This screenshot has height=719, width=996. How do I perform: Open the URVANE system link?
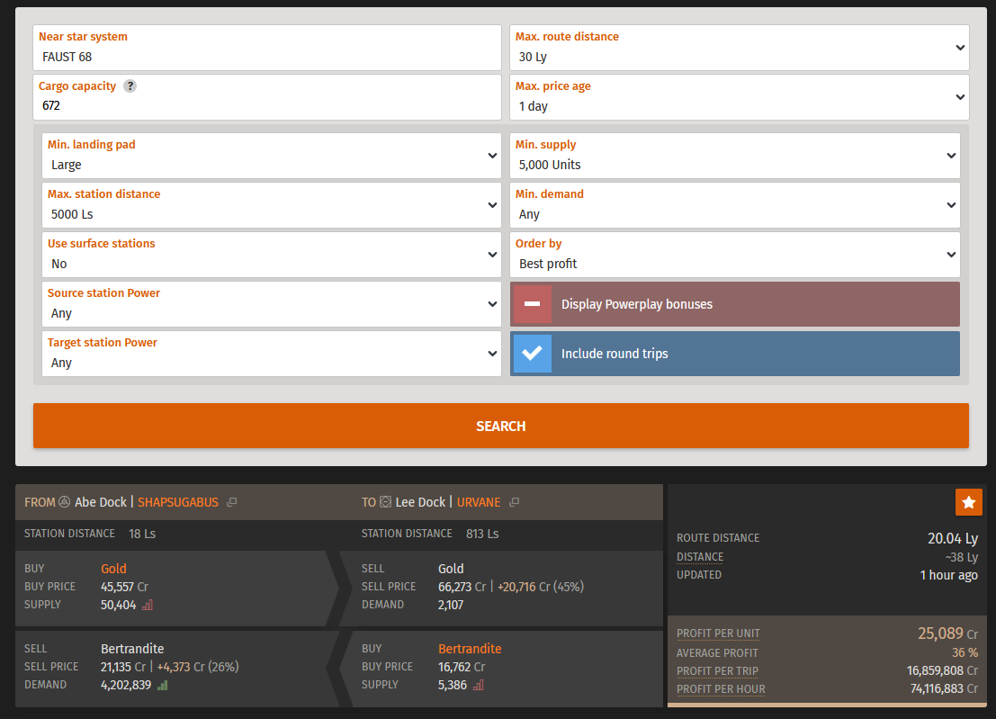(479, 502)
